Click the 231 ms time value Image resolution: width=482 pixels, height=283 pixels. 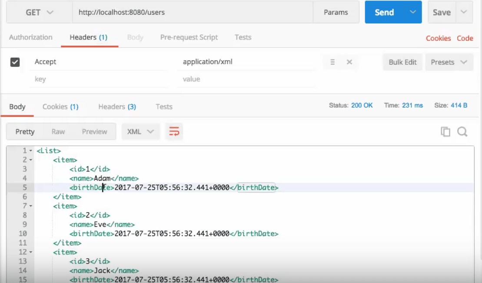[412, 105]
